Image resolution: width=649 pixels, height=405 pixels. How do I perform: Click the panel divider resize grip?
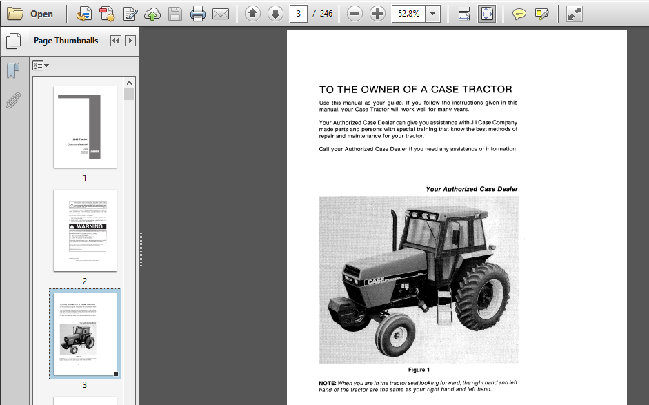coord(141,249)
